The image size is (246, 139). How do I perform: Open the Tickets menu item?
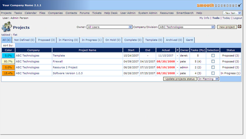coord(97,13)
